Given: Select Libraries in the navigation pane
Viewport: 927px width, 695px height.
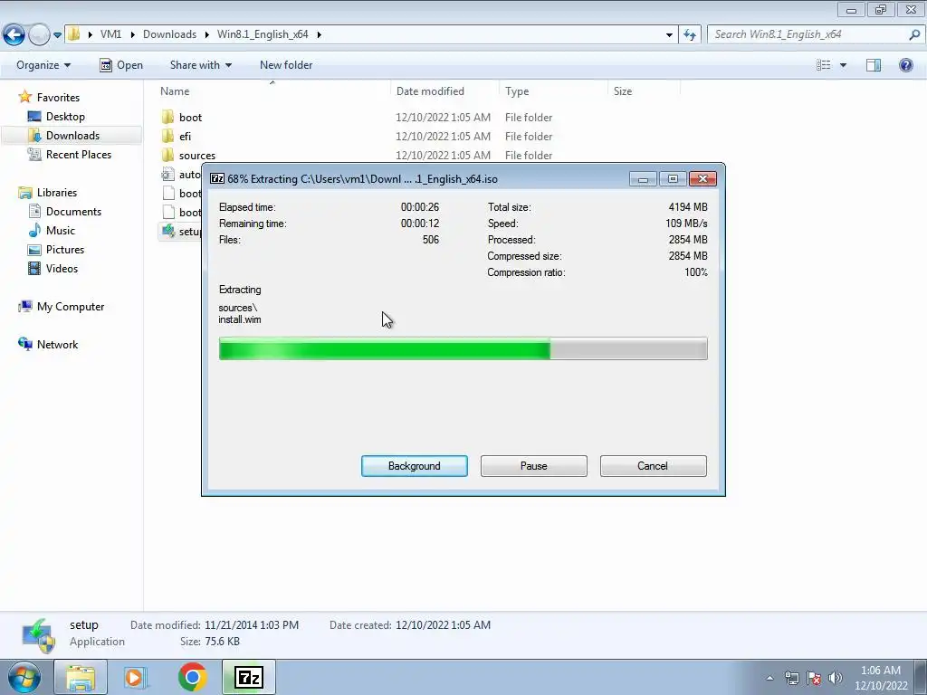Looking at the screenshot, I should [57, 192].
